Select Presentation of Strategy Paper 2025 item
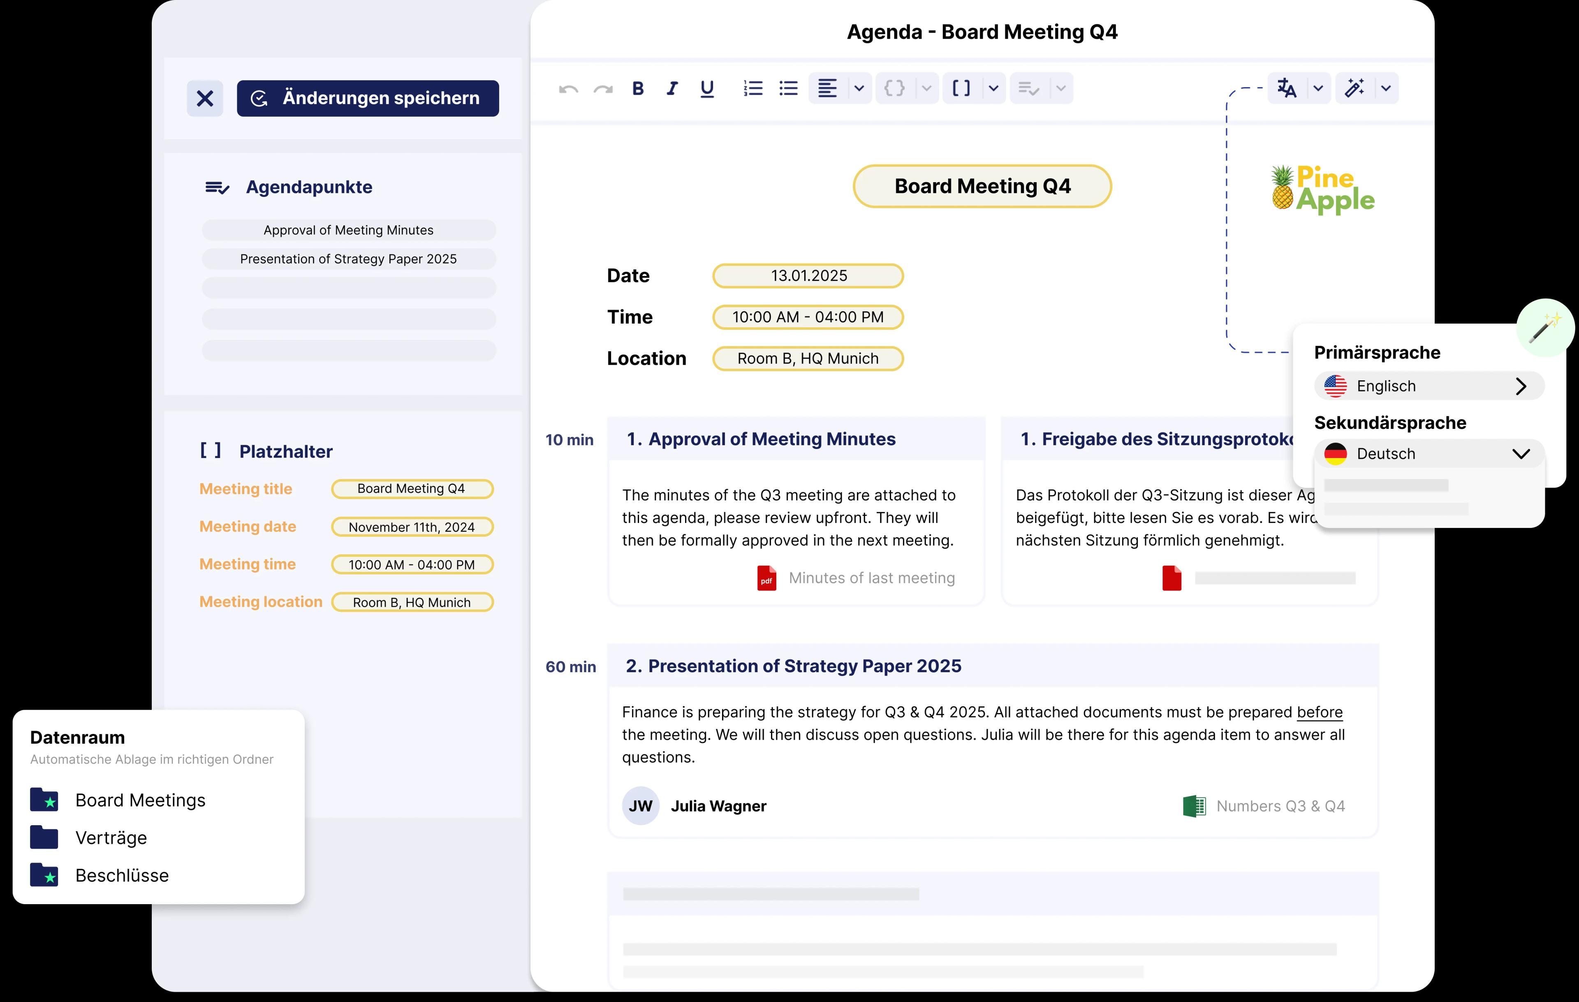 coord(348,259)
